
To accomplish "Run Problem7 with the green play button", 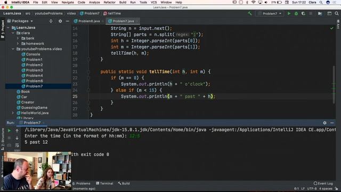I will point(289,13).
